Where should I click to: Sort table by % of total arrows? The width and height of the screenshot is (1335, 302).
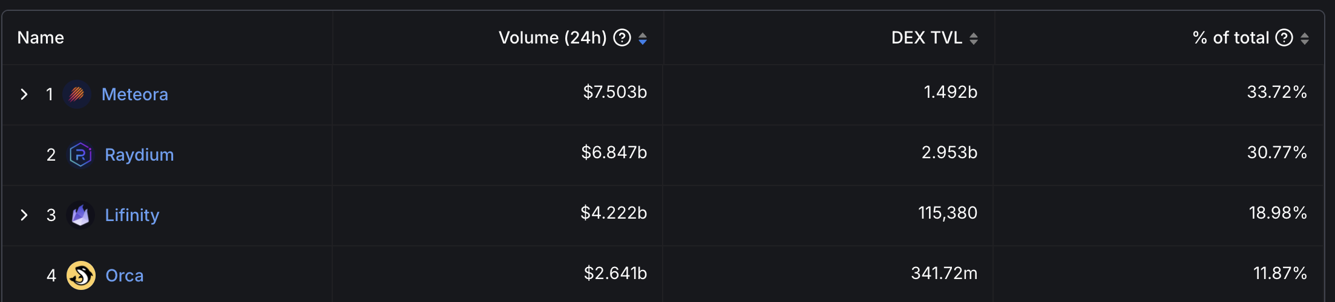click(x=1305, y=39)
